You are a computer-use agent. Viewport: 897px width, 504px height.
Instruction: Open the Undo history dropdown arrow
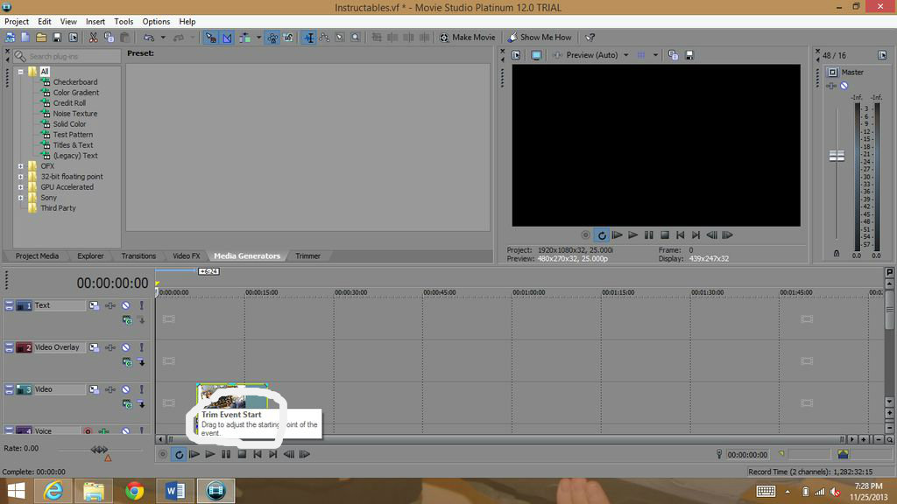pyautogui.click(x=162, y=38)
